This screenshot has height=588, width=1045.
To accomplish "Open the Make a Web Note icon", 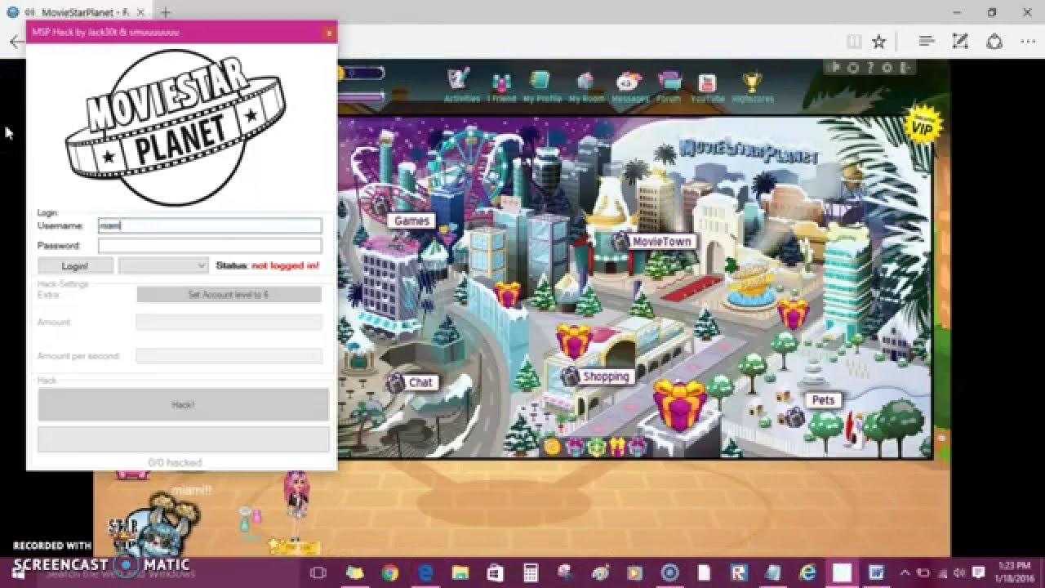I will (960, 42).
